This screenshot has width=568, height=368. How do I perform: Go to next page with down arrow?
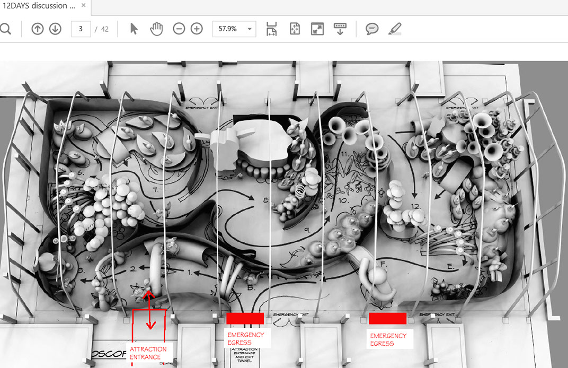coord(55,29)
